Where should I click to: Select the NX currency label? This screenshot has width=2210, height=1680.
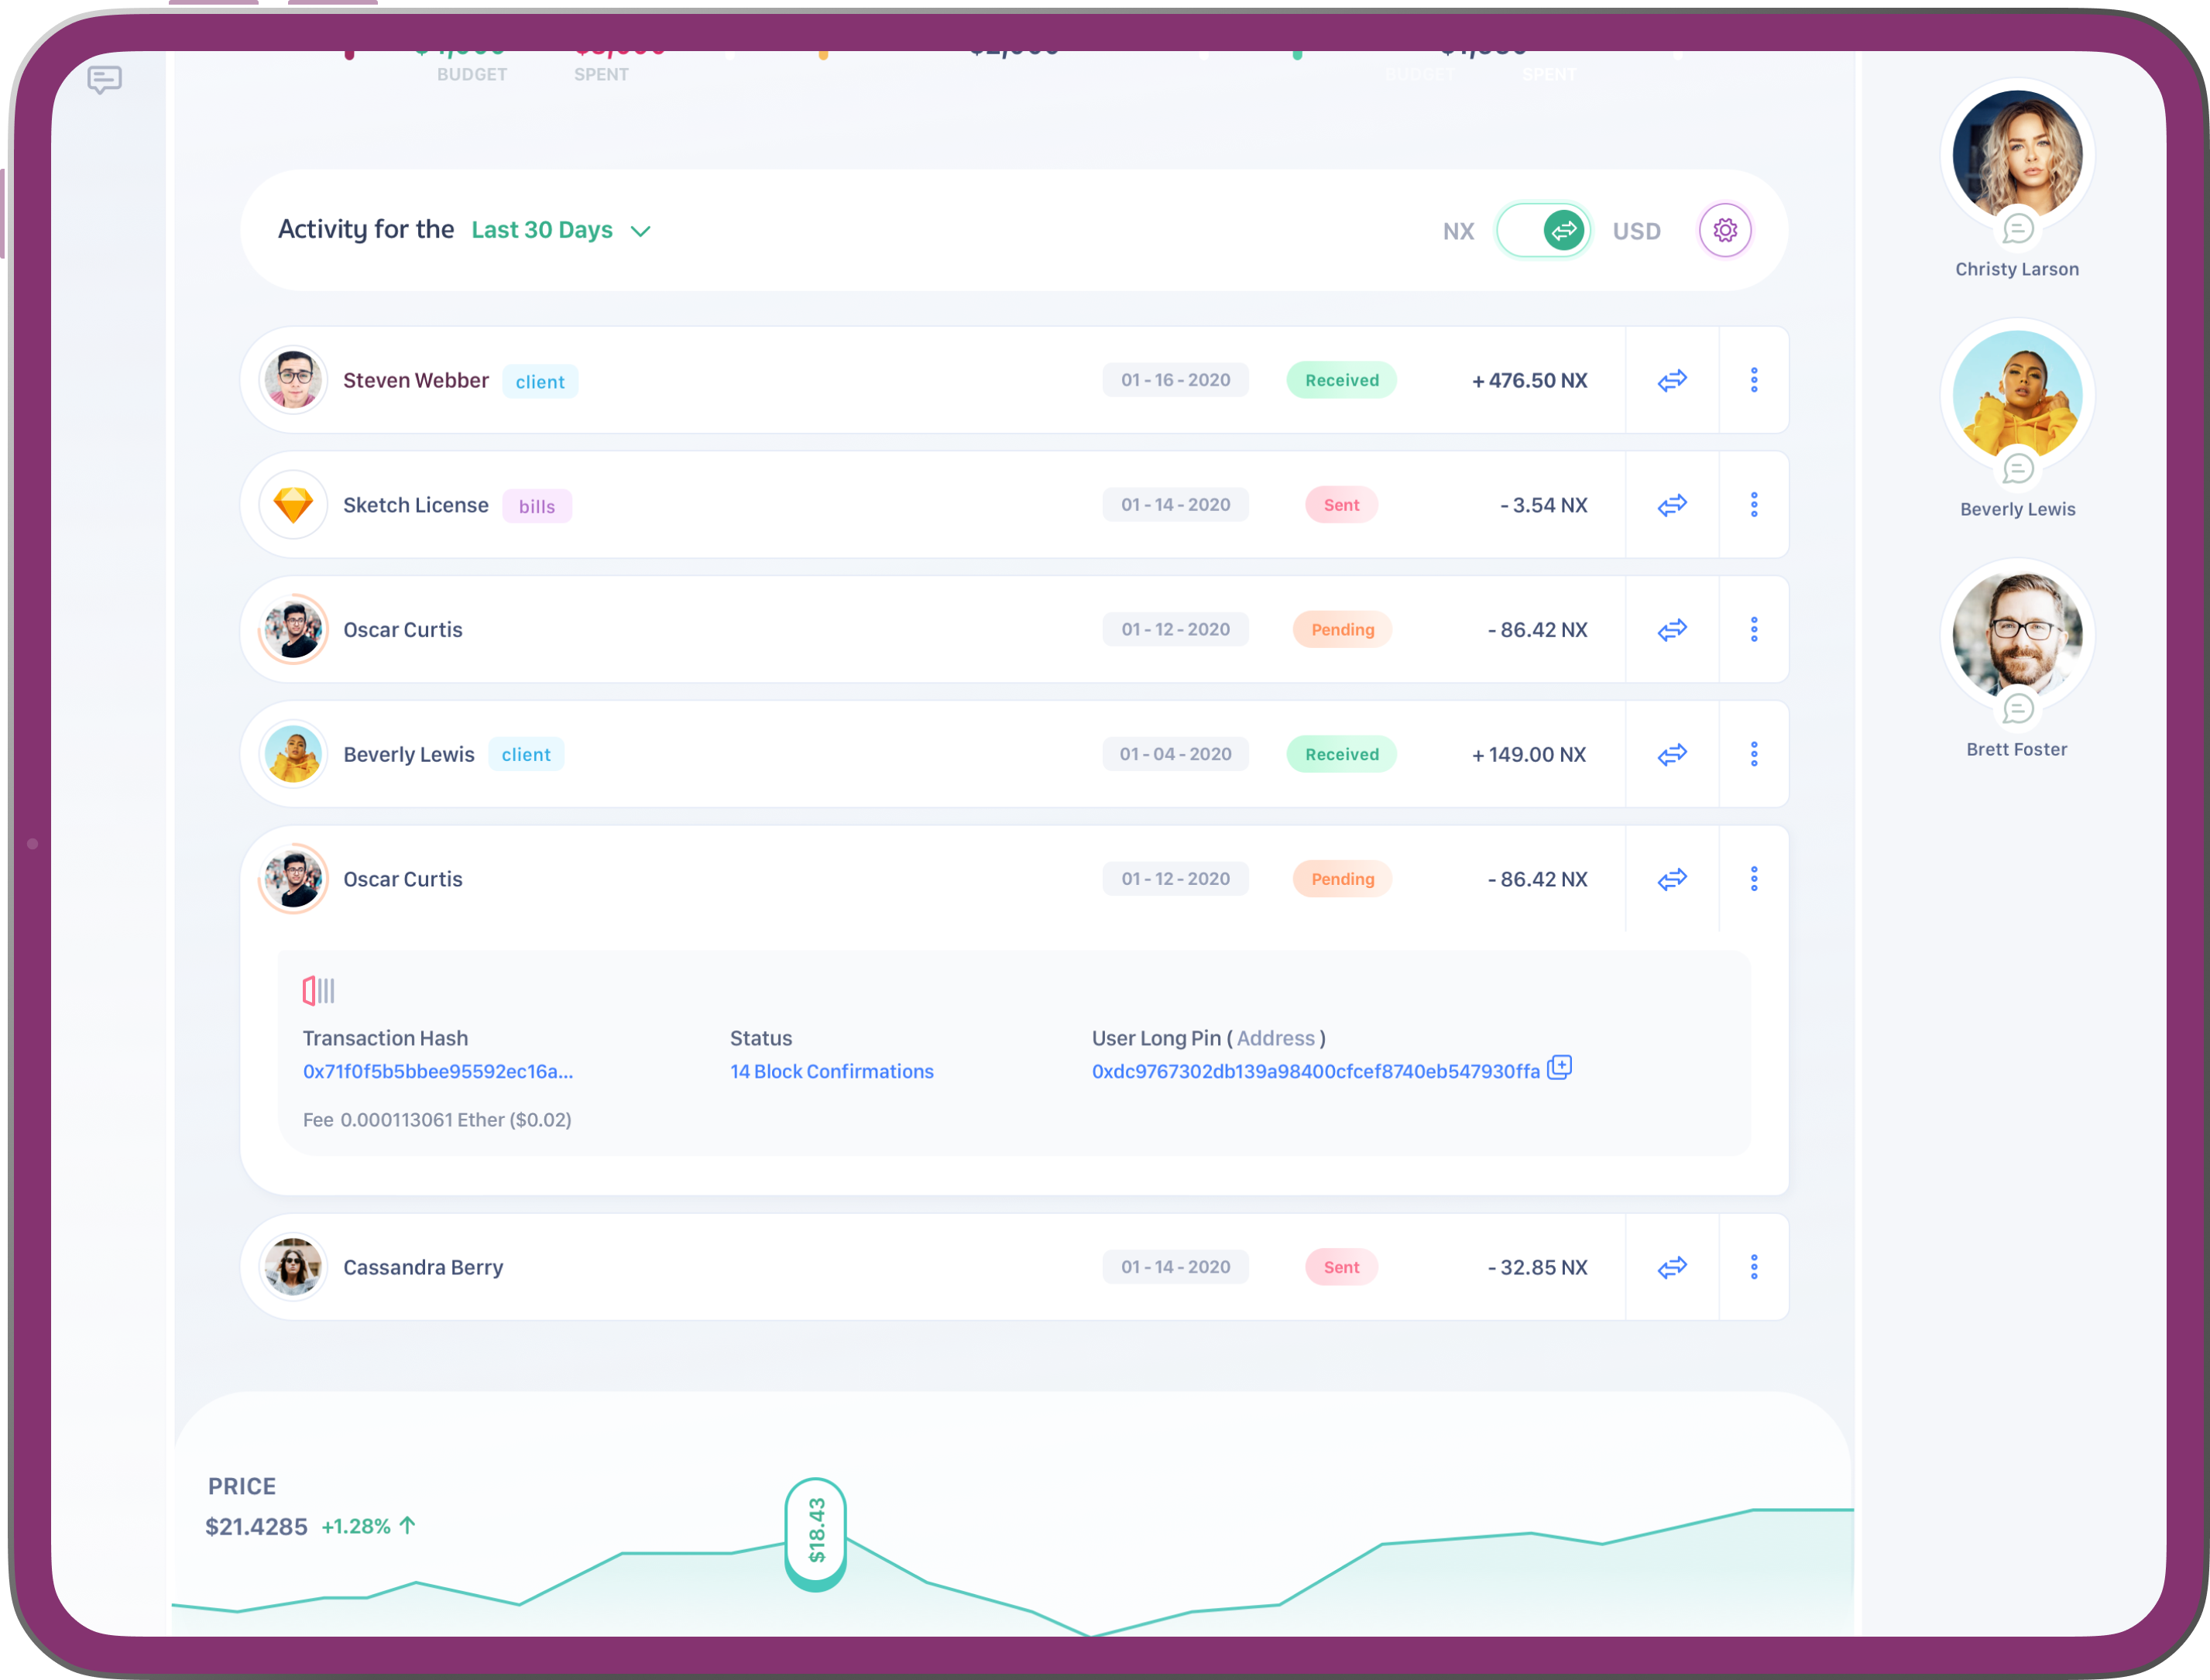(1458, 231)
